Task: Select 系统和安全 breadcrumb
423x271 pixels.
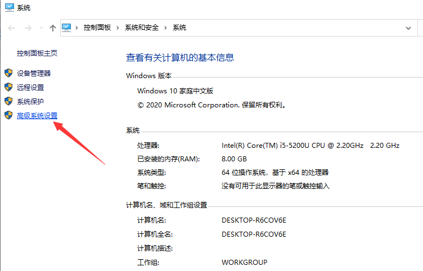Action: point(142,28)
